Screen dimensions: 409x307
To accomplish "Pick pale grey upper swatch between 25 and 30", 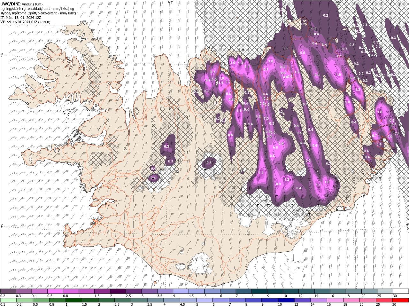I will [385, 291].
